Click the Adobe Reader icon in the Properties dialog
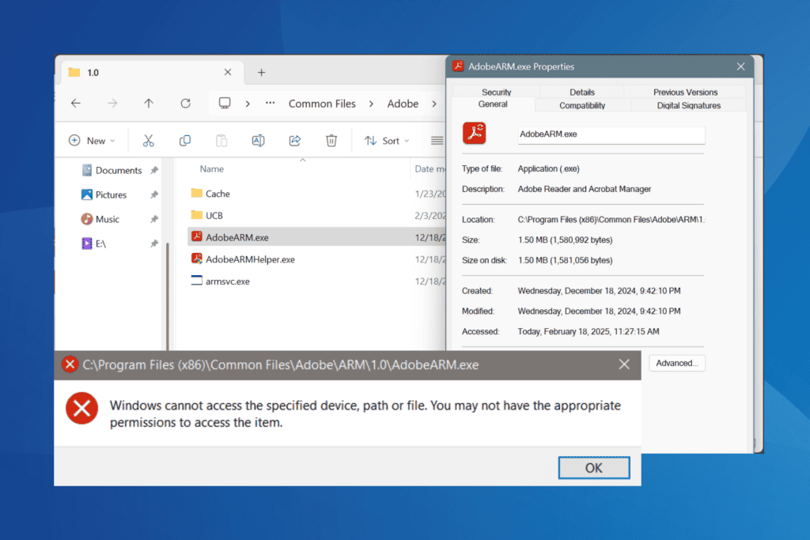Viewport: 810px width, 540px height. [474, 133]
